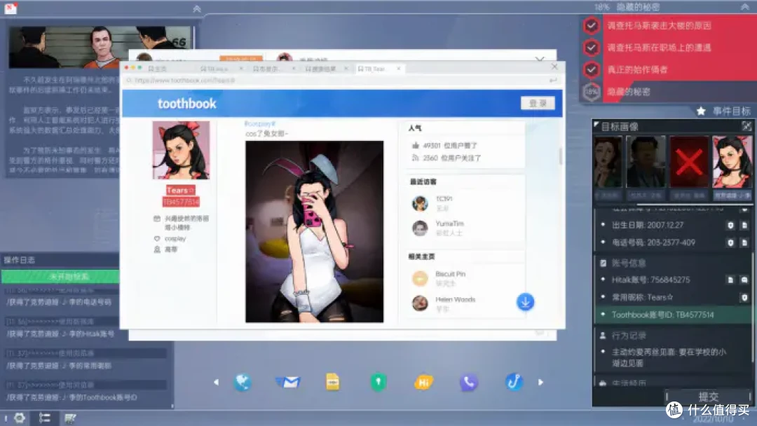This screenshot has height=426, width=757.
Task: Click the blue download button on toothbook page
Action: tap(525, 302)
